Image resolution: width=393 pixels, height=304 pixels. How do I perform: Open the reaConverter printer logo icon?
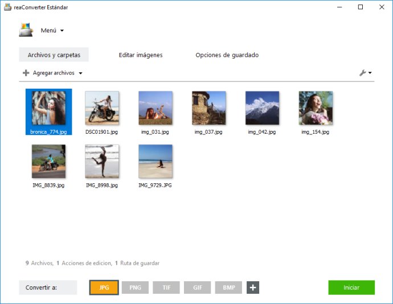26,30
